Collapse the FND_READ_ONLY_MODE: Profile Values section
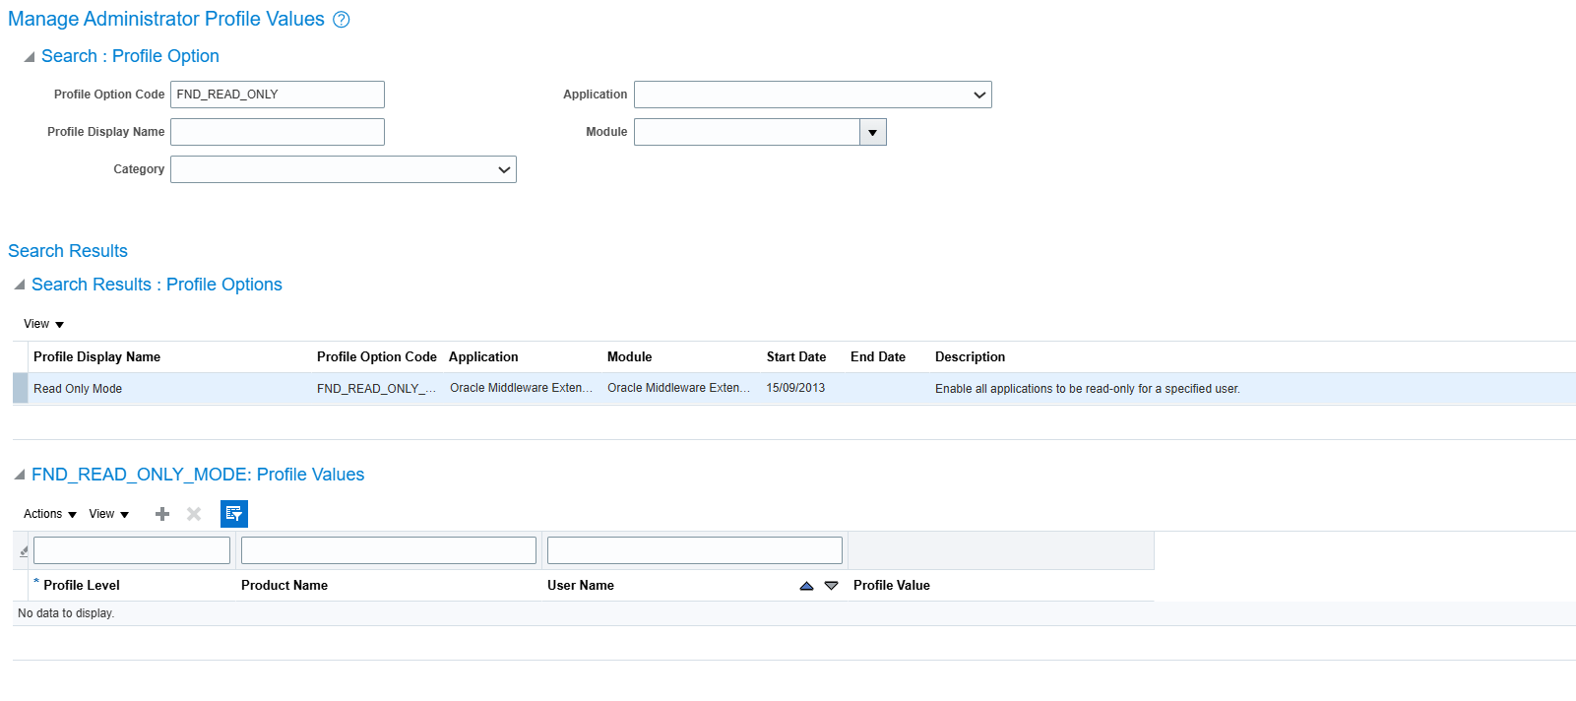Screen dimensions: 1576x701 (x=20, y=475)
